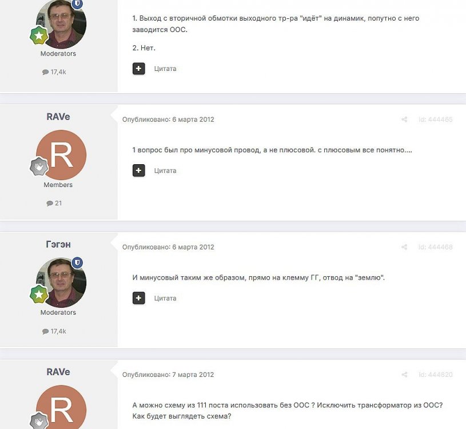Quote RAVe's post about минусовой провод
Screen dimensions: 466x429
[165, 170]
